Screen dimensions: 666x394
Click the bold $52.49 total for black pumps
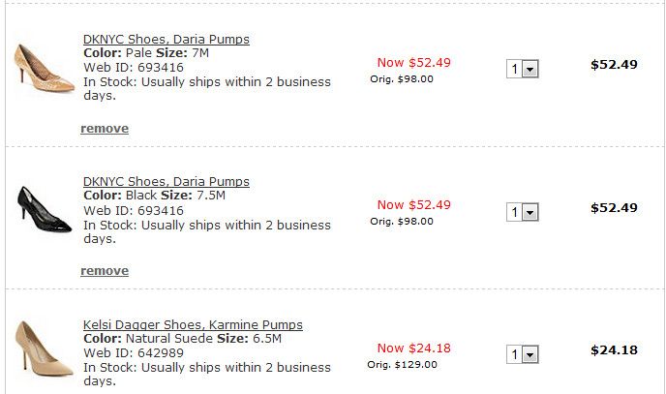tap(614, 207)
